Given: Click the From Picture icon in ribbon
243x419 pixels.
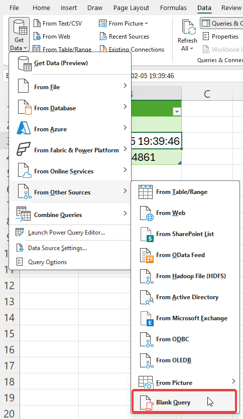Looking at the screenshot, I should [103, 23].
